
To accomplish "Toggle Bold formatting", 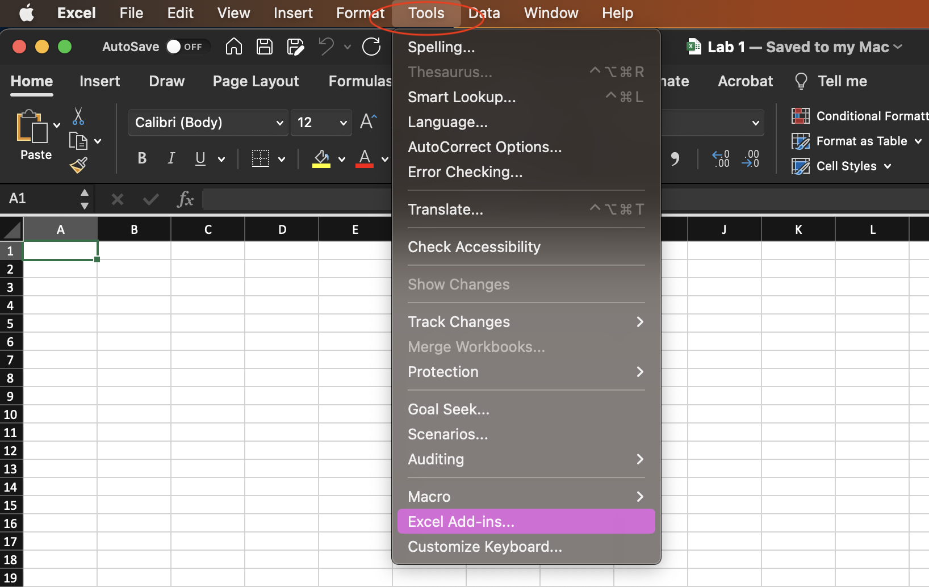I will pos(142,158).
